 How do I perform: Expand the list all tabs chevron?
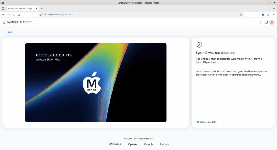click(274, 8)
